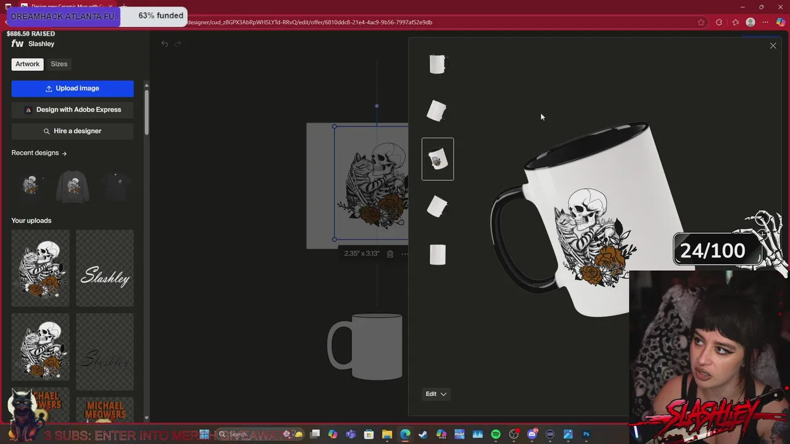
Task: Select the highlighted mug preview with artwork
Action: (438, 159)
